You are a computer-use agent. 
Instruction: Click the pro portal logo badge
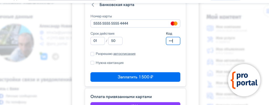coord(244,80)
